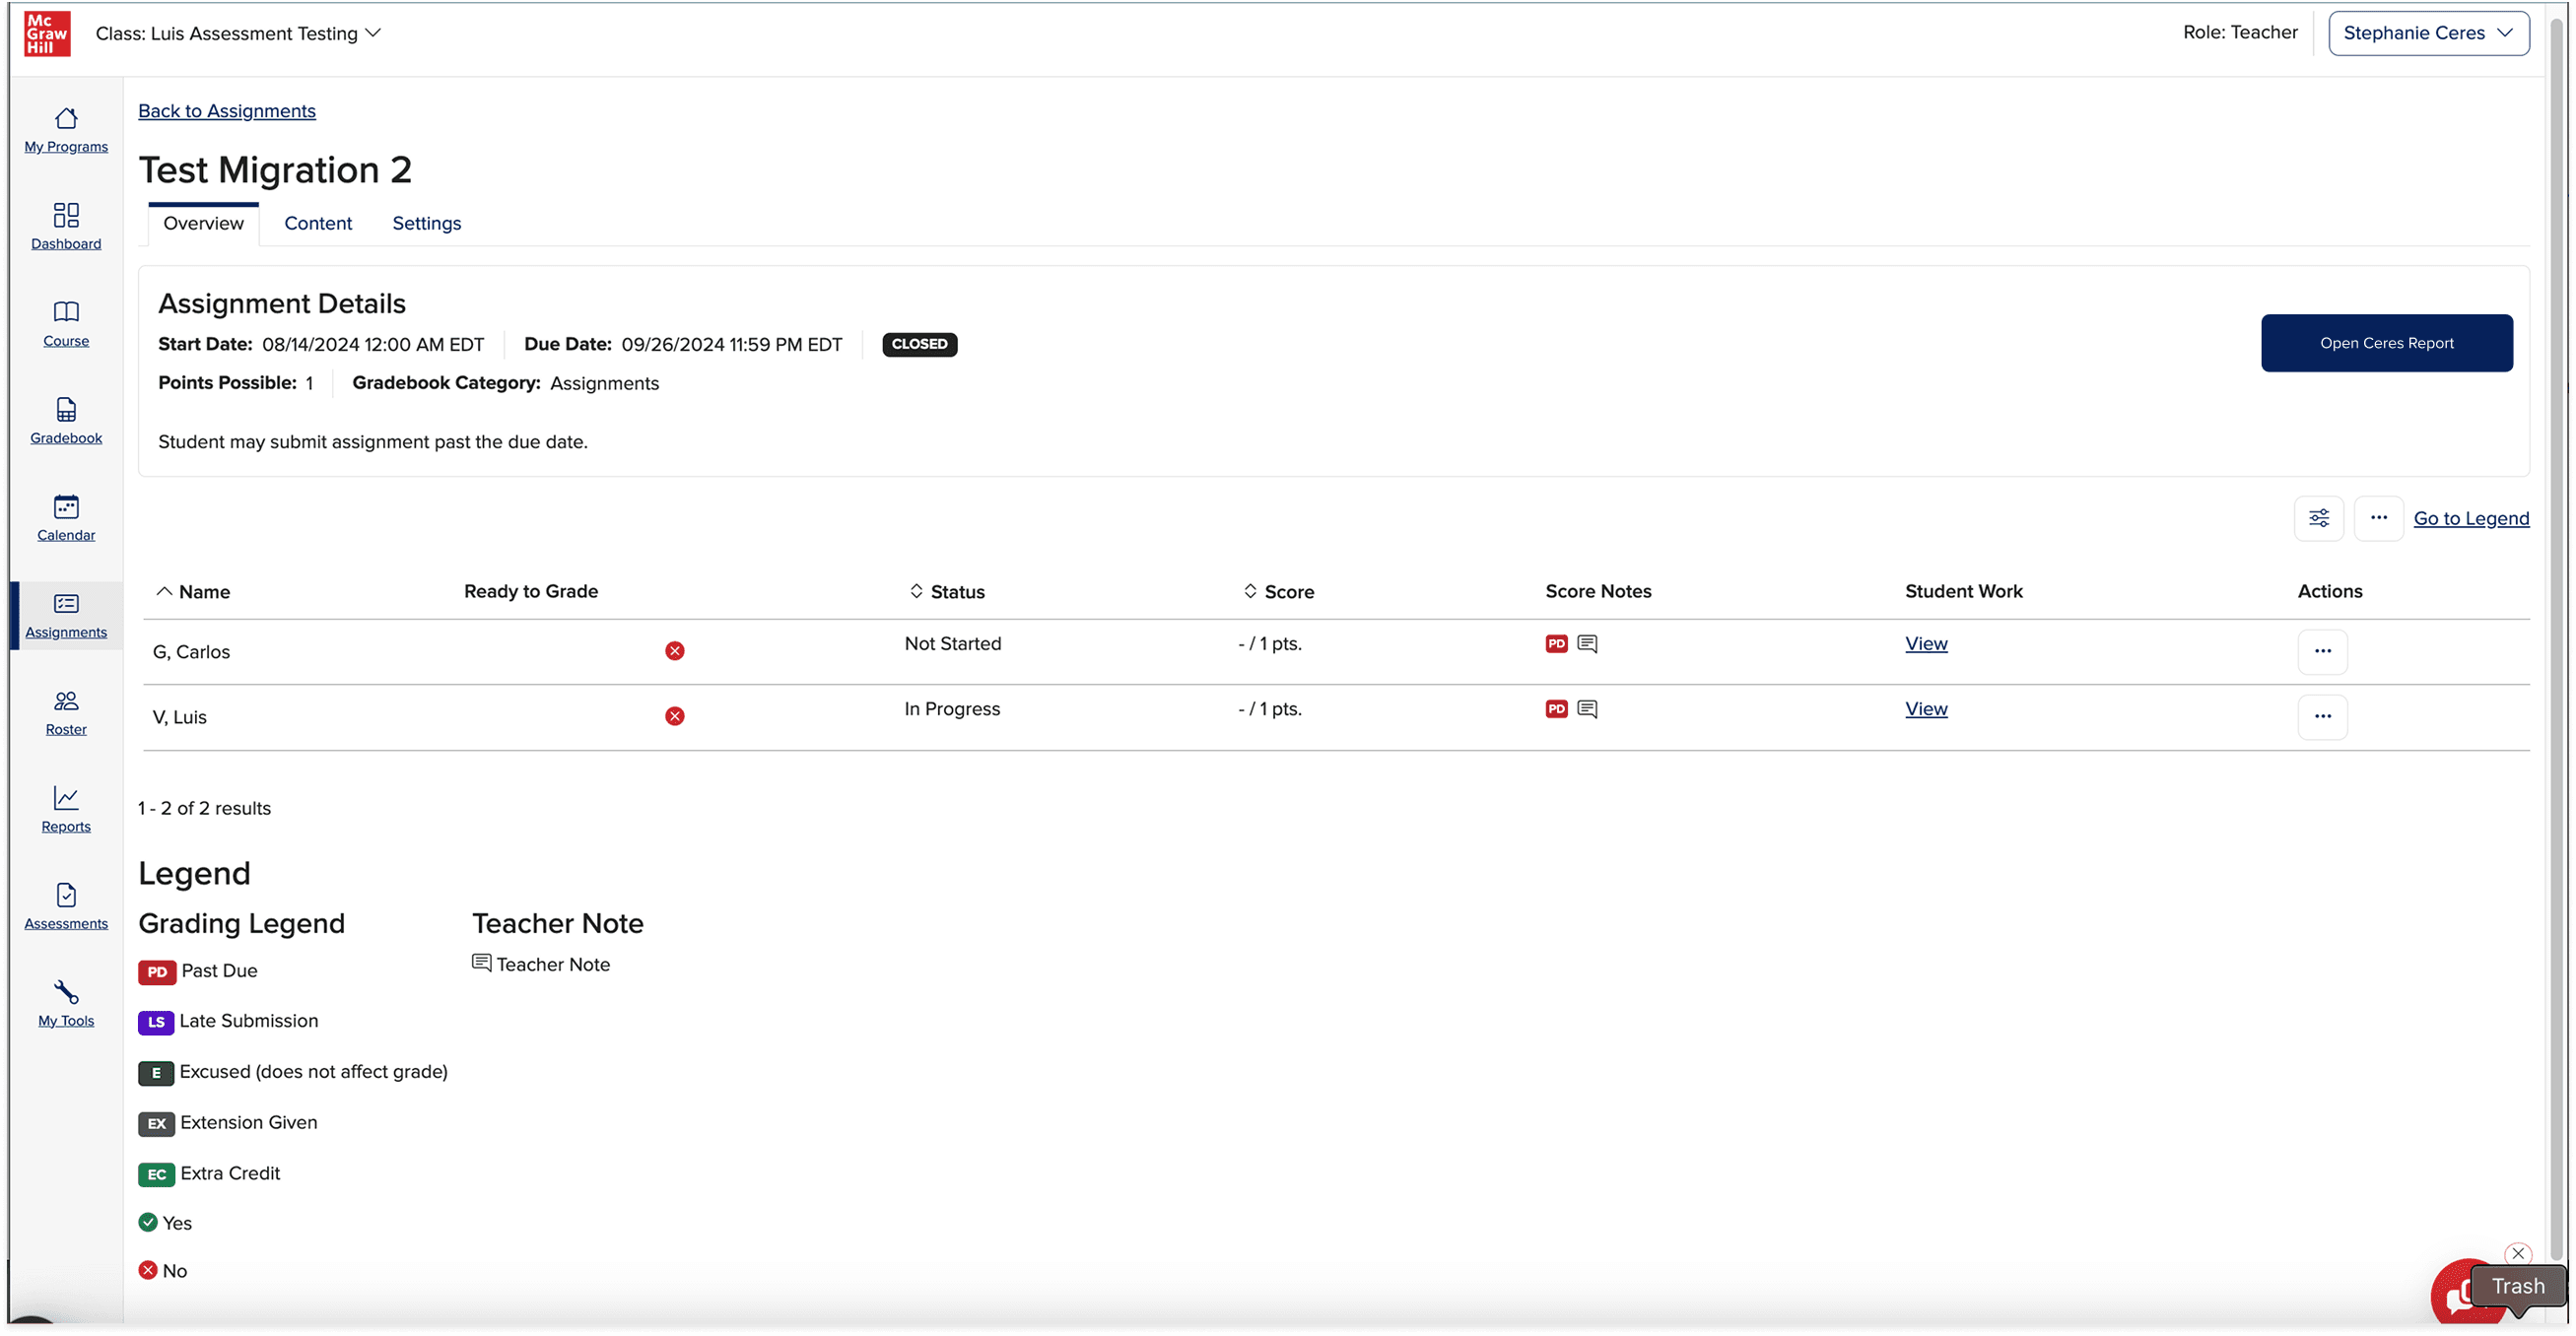
Task: Switch to the Settings tab
Action: (x=426, y=223)
